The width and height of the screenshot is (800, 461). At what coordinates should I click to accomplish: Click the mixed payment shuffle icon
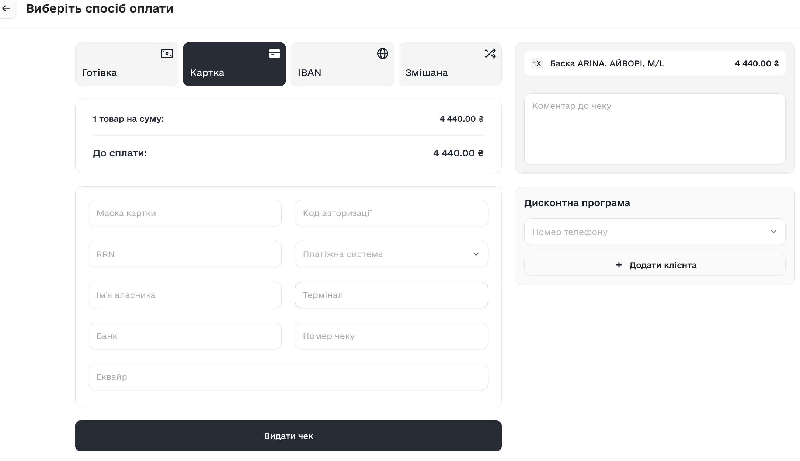pyautogui.click(x=490, y=54)
